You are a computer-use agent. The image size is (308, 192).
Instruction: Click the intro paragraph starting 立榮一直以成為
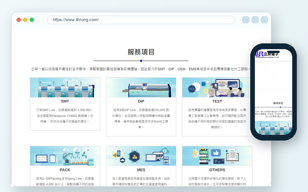141,69
